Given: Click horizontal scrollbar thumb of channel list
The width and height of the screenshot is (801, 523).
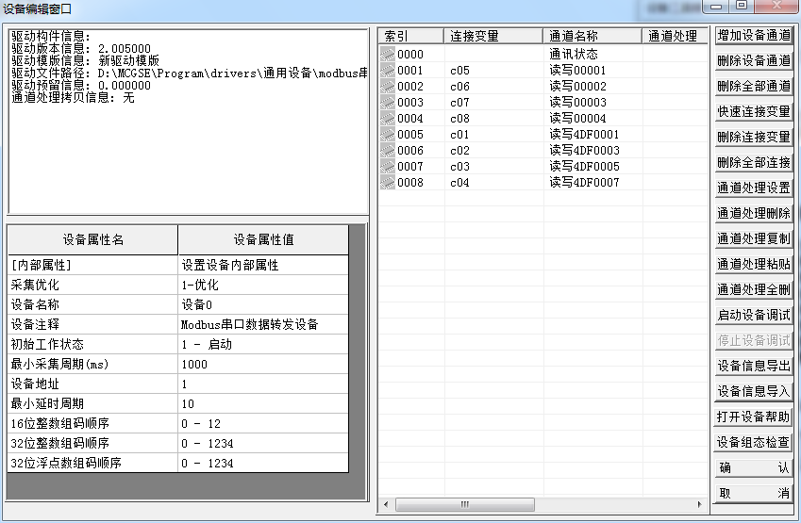Looking at the screenshot, I should coord(465,505).
